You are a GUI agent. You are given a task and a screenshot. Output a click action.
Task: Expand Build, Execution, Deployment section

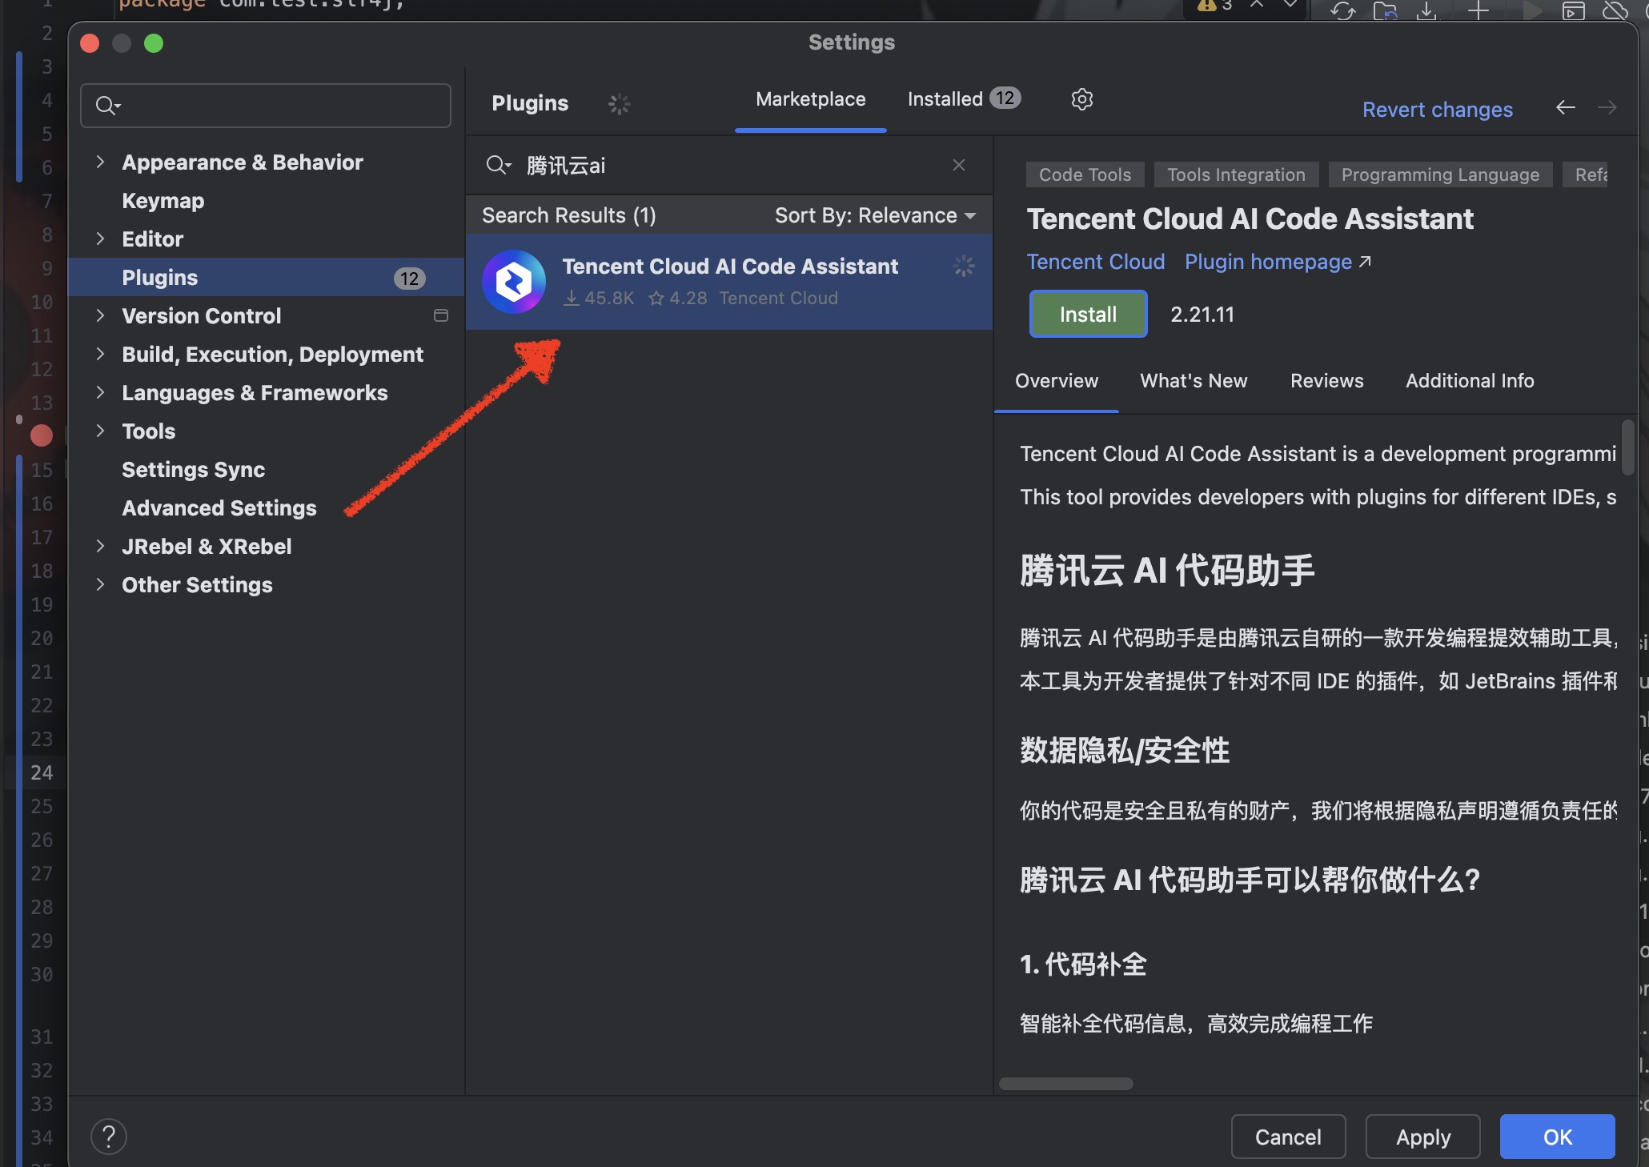100,354
